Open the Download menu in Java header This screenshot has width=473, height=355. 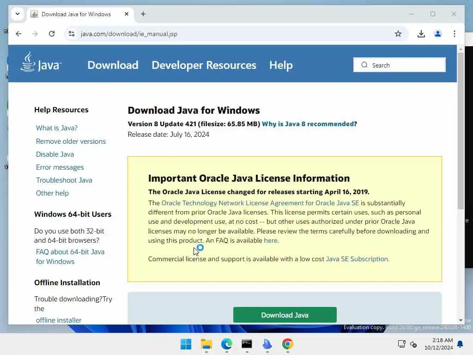tap(113, 65)
